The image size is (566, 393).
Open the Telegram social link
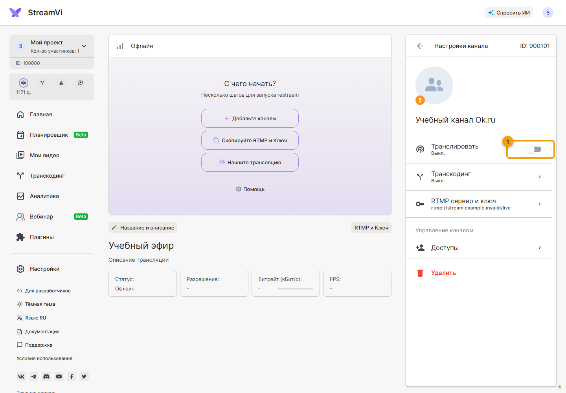(x=34, y=376)
